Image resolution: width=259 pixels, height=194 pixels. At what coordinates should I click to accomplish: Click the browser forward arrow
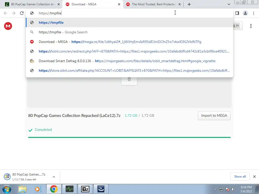tap(14, 13)
